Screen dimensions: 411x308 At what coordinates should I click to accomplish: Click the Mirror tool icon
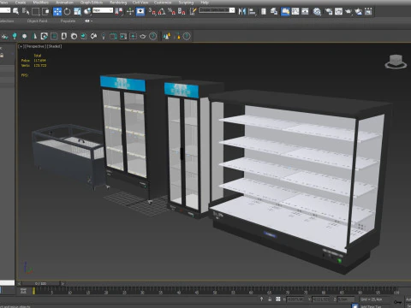pyautogui.click(x=242, y=11)
